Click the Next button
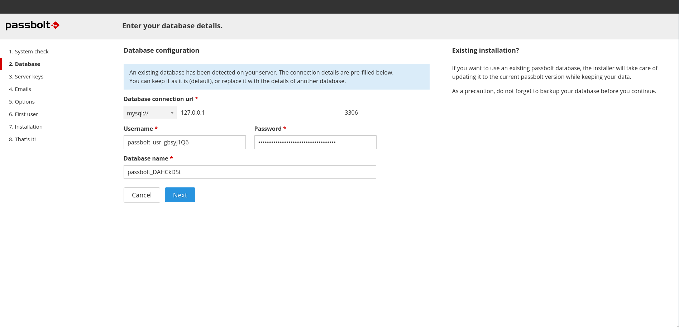This screenshot has height=330, width=679. [180, 195]
